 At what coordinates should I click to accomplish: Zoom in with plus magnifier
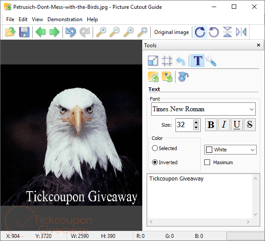coord(101,32)
